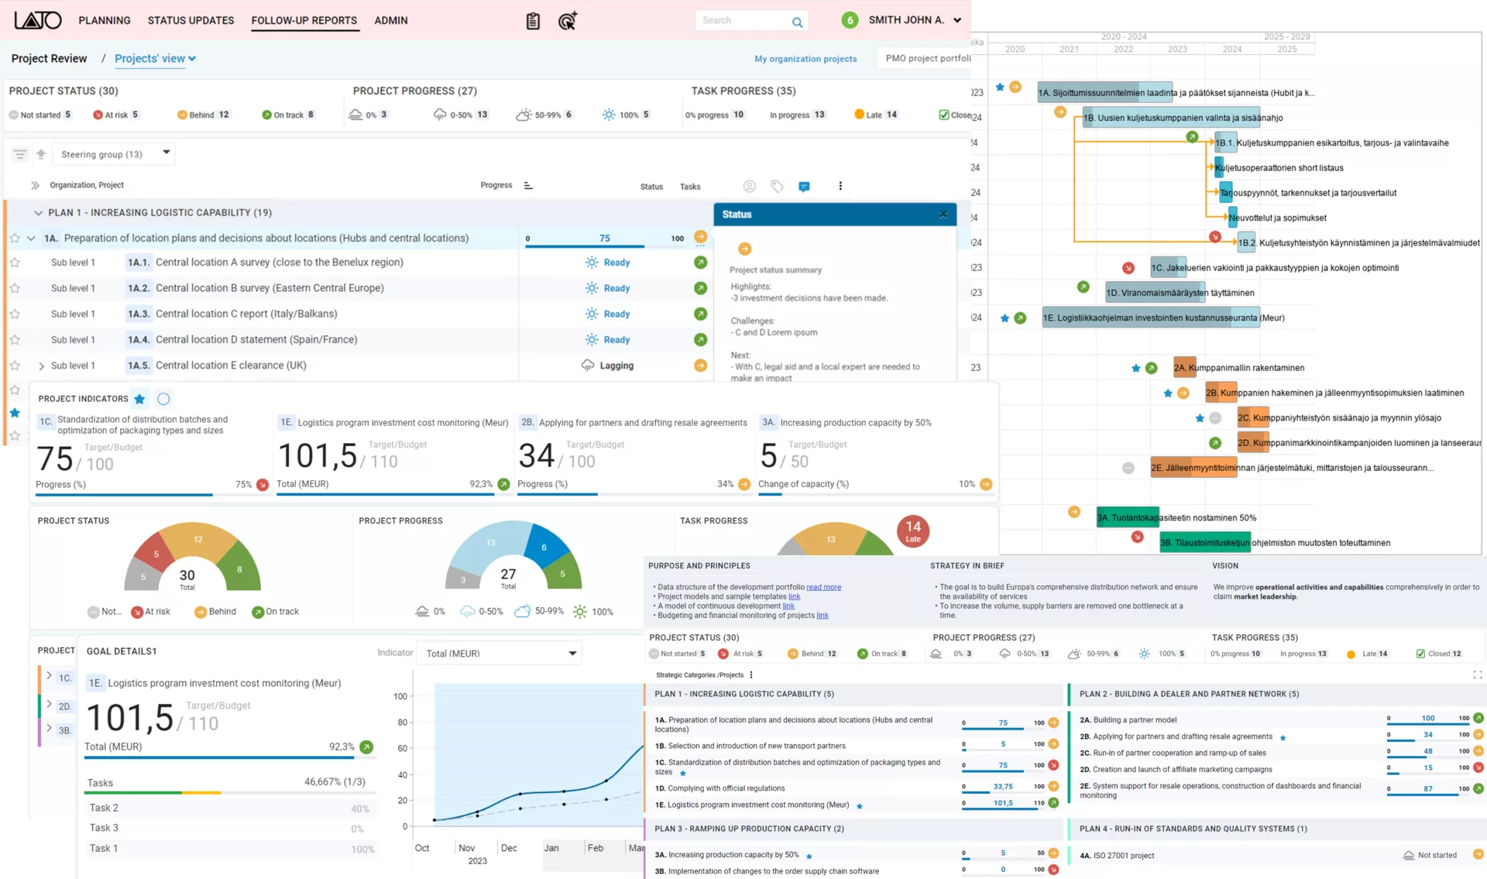Open the Status Updates menu

click(x=191, y=20)
